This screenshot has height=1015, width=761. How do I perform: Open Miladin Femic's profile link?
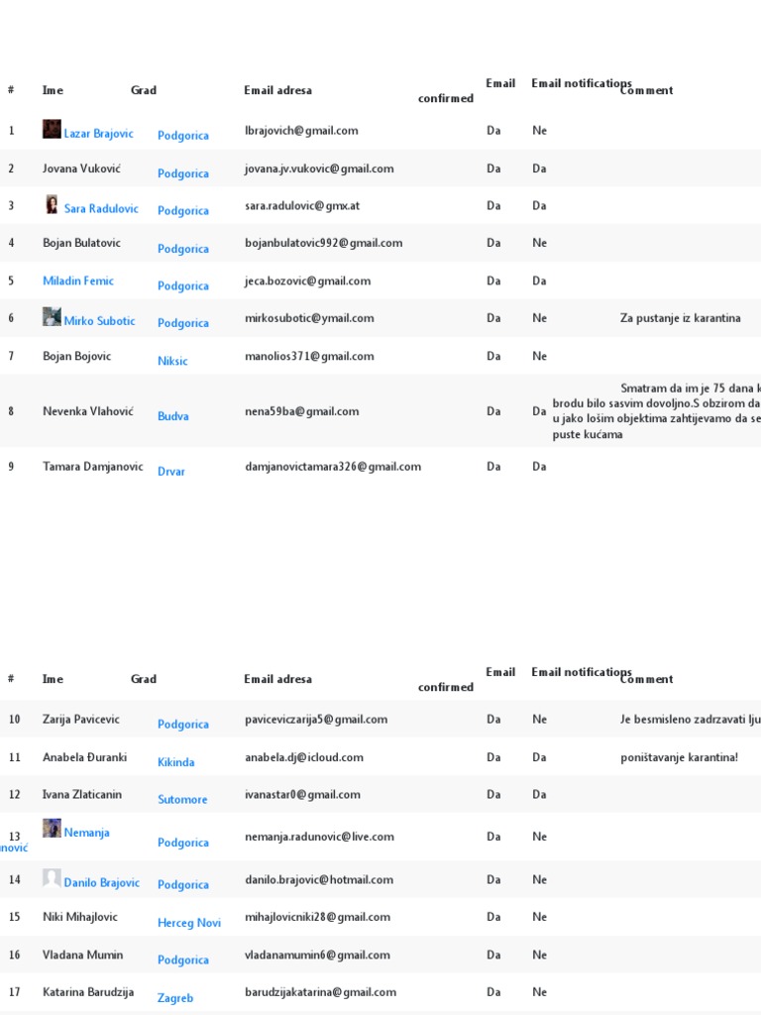[x=78, y=281]
